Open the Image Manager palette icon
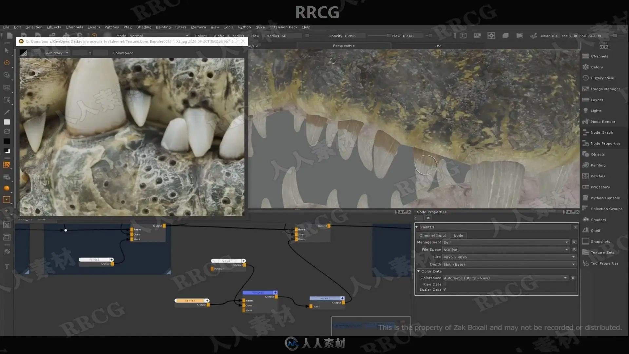This screenshot has height=354, width=629. tap(585, 89)
